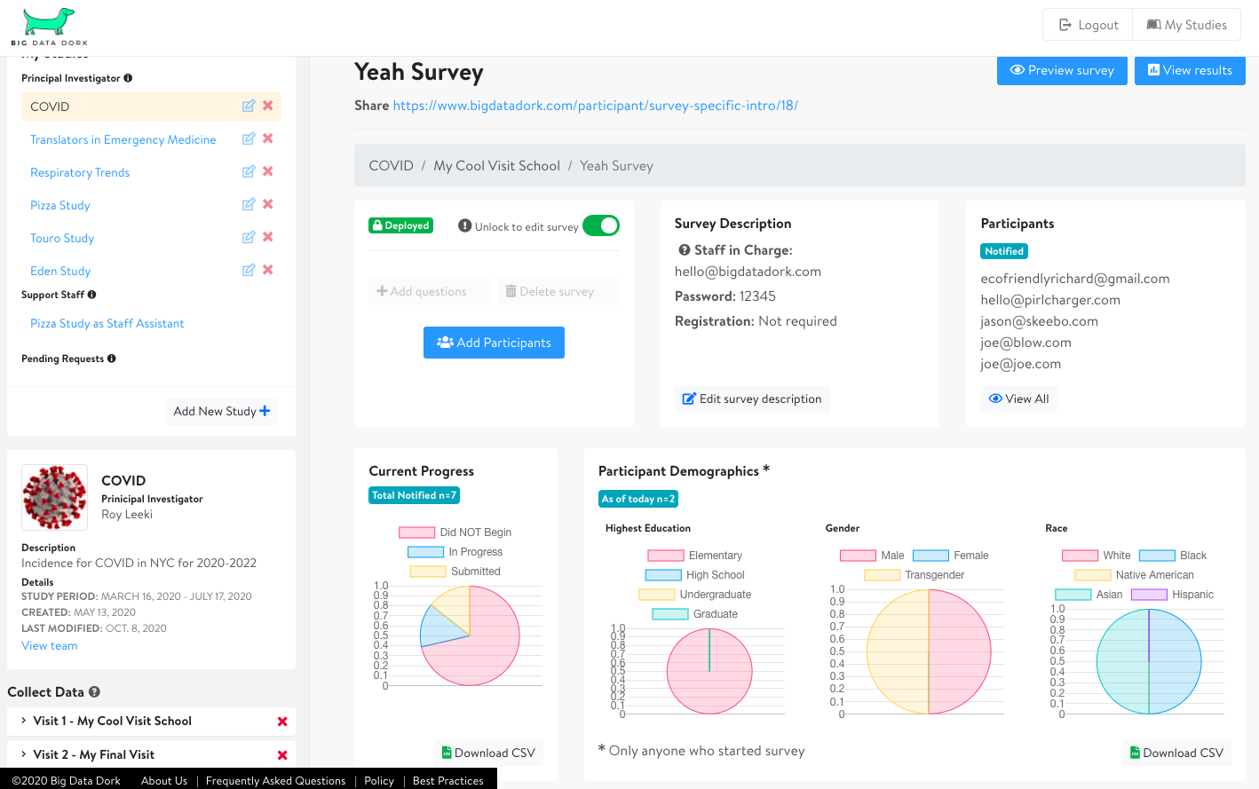Show info for Principal Investigator section

128,78
